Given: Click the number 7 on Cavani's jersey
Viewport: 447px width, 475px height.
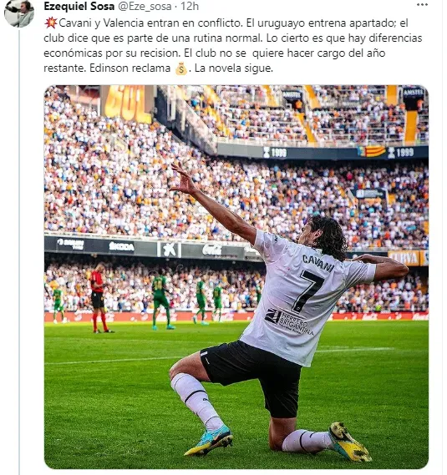Looking at the screenshot, I should (x=307, y=291).
